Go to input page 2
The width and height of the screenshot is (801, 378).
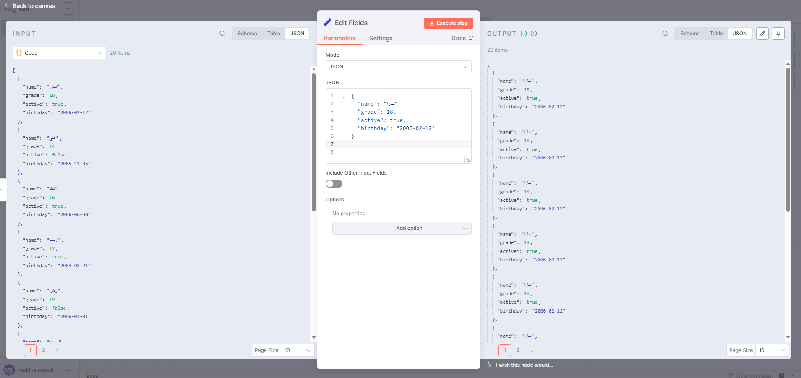pos(44,350)
